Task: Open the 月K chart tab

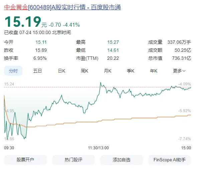Action: pos(108,71)
